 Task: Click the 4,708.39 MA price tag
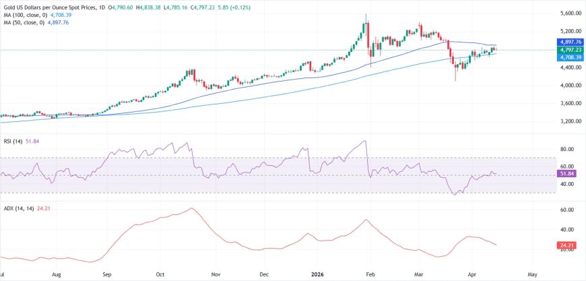point(569,57)
